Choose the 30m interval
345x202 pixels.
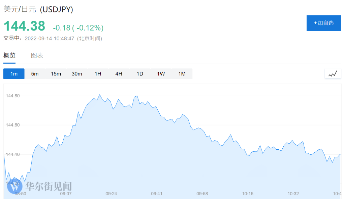(77, 74)
